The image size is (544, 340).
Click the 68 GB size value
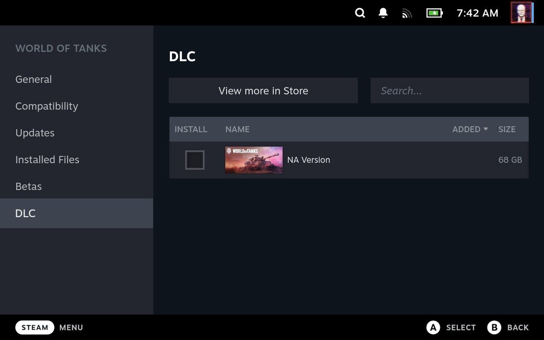click(x=510, y=160)
